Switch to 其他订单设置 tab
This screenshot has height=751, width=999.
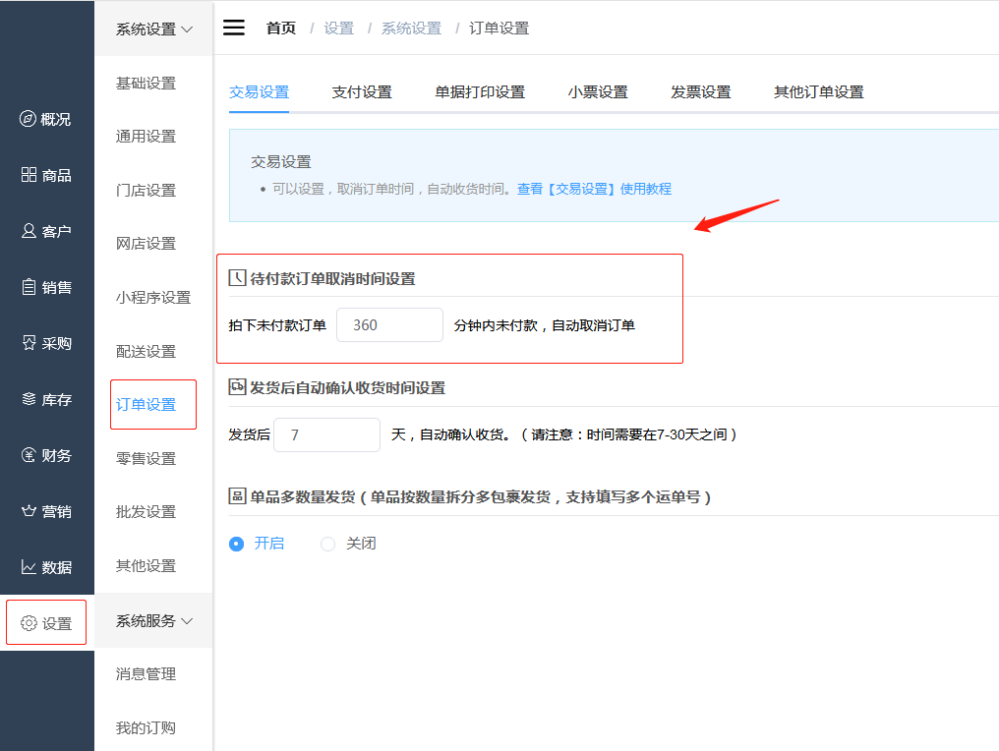coord(819,92)
